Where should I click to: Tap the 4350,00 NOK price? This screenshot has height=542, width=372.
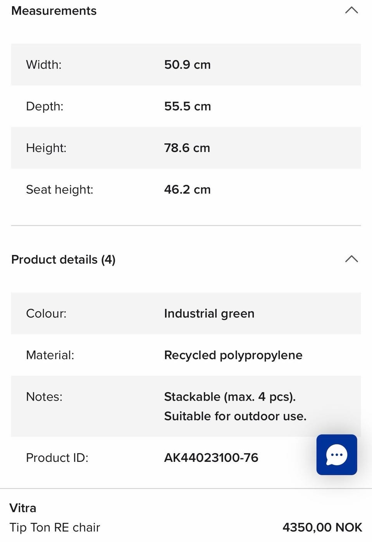322,527
